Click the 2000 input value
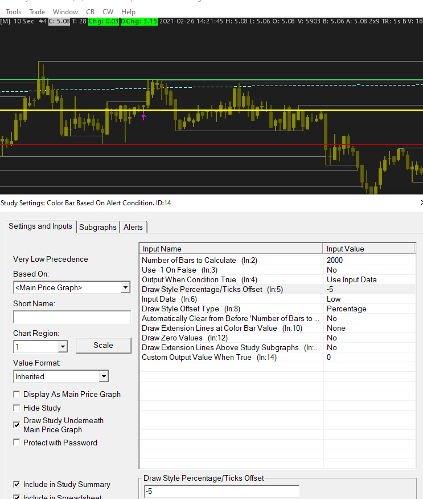Screen dimensions: 423x499 (335, 260)
